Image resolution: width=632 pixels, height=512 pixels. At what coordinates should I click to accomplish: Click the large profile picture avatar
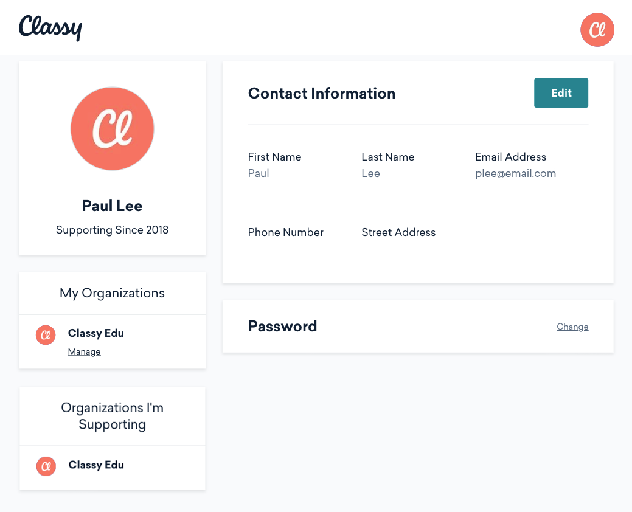tap(113, 129)
